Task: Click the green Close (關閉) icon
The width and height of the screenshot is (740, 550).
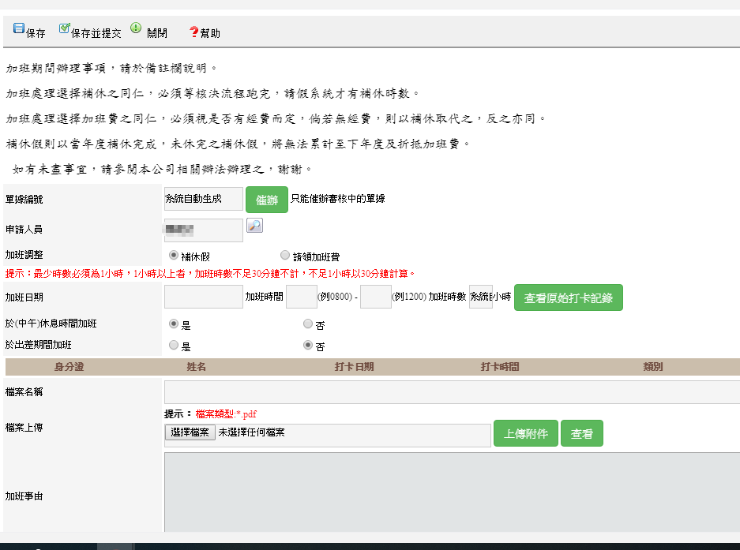Action: tap(136, 29)
